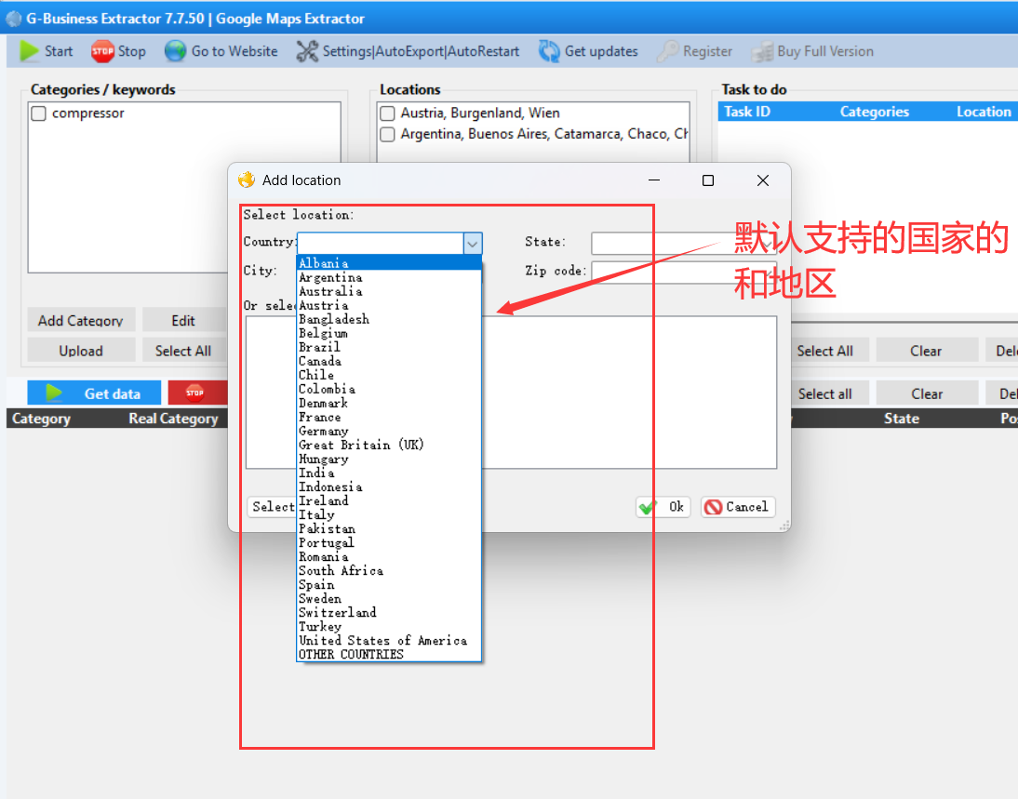Select United States of America from list
Viewport: 1018px width, 799px height.
tap(382, 640)
